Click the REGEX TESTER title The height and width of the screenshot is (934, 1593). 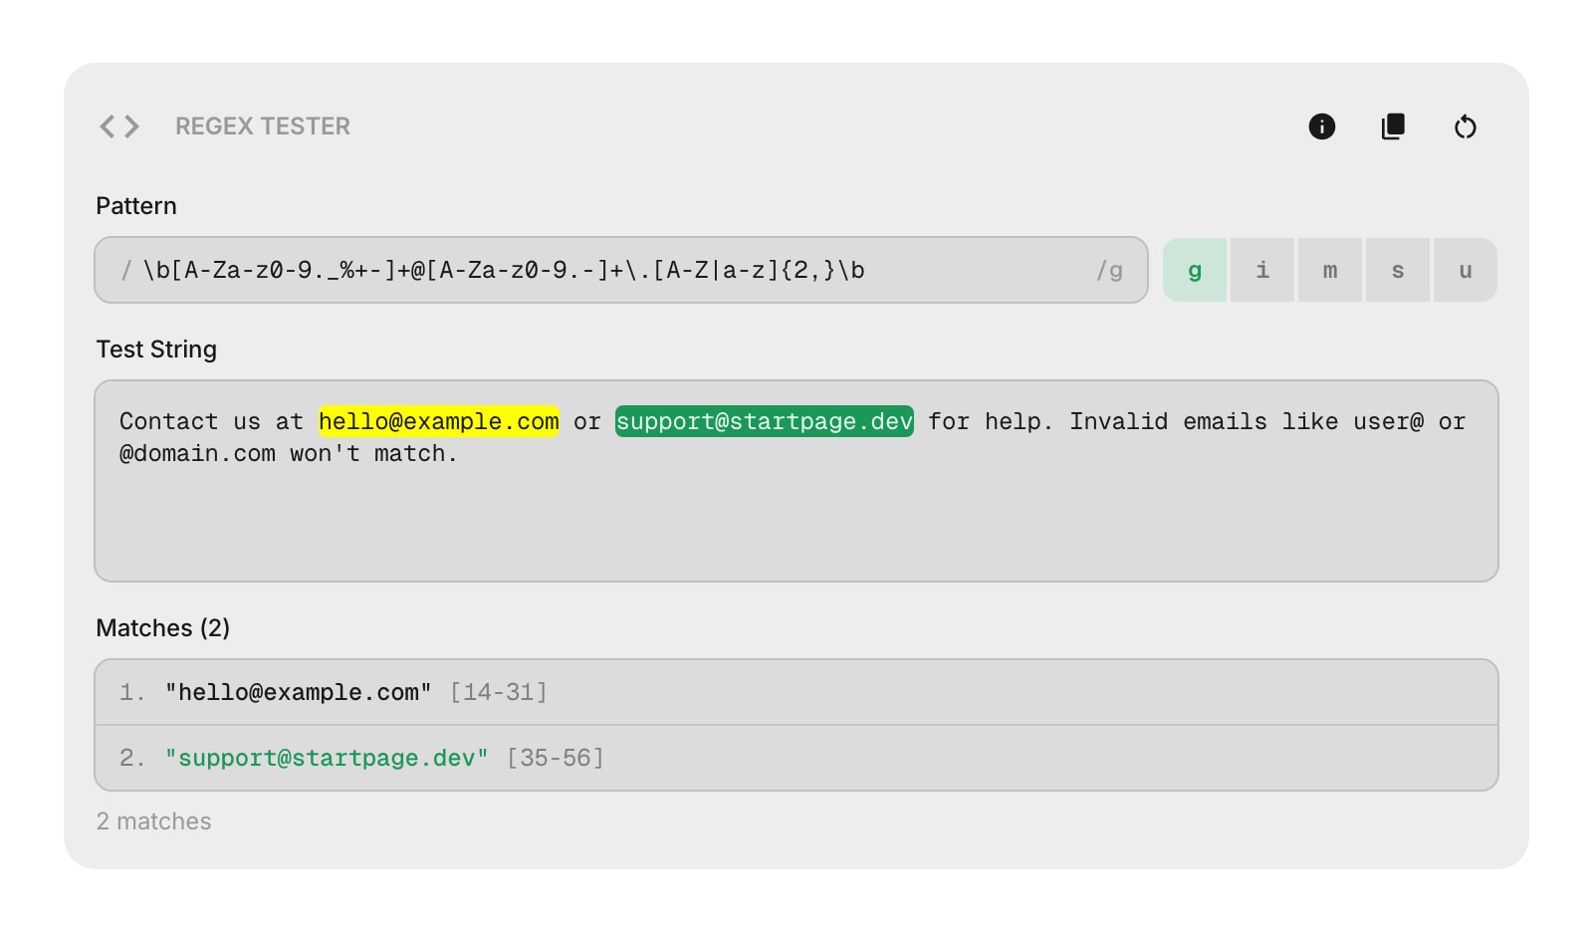pyautogui.click(x=263, y=126)
